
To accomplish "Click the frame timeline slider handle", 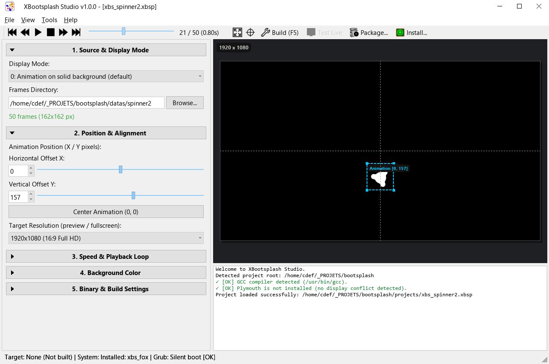I will point(124,31).
